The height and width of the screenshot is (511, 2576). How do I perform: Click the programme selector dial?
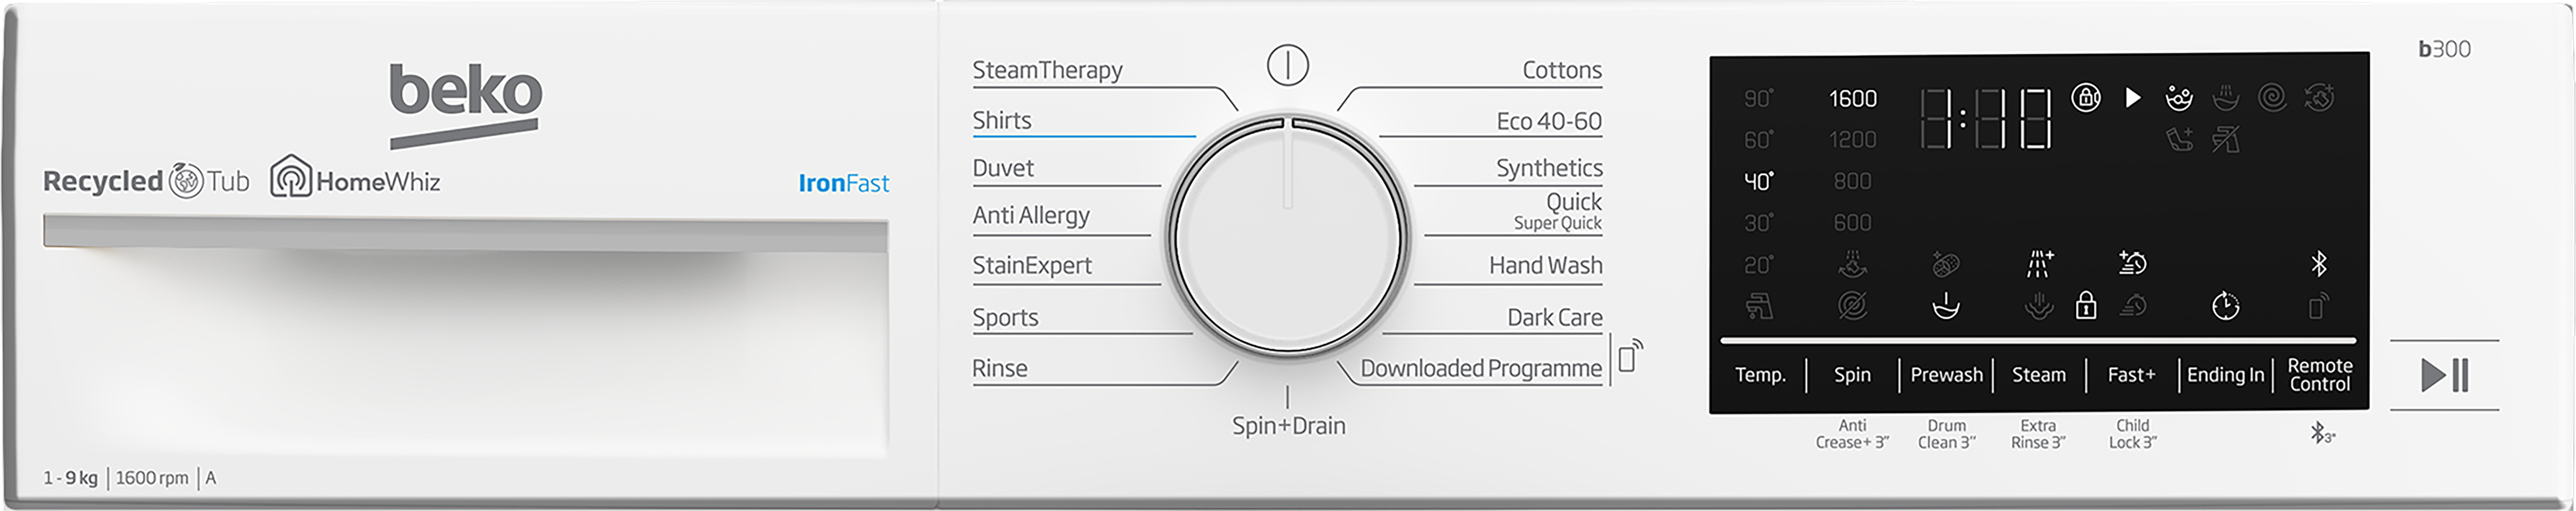(1288, 237)
